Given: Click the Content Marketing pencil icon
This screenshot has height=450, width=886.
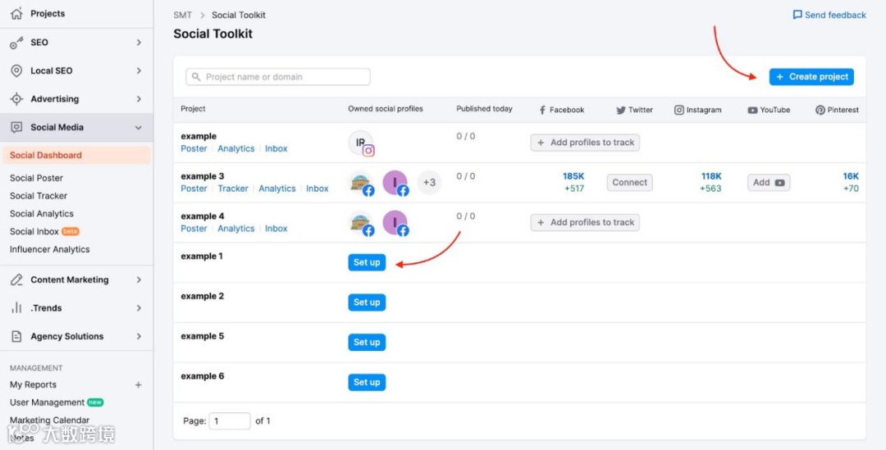Looking at the screenshot, I should pyautogui.click(x=16, y=280).
